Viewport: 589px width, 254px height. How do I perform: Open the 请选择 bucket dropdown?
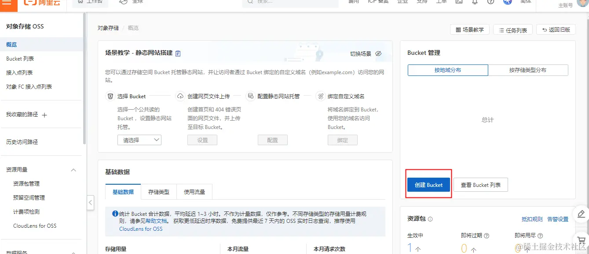139,140
